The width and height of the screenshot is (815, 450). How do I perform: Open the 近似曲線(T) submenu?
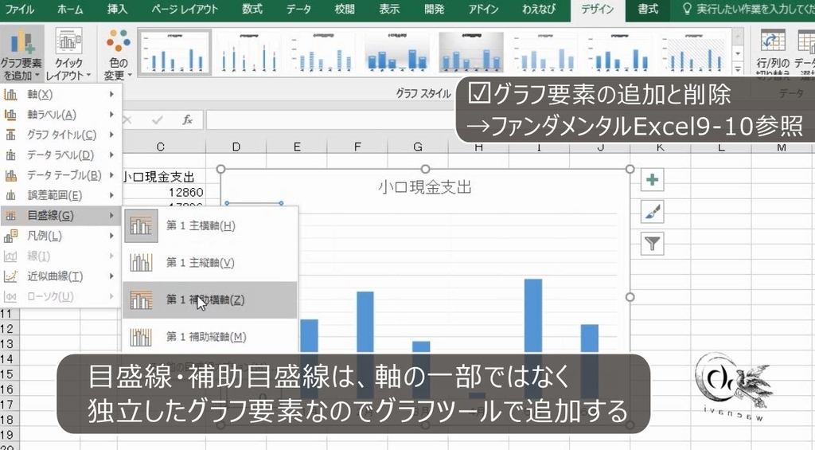coord(60,276)
